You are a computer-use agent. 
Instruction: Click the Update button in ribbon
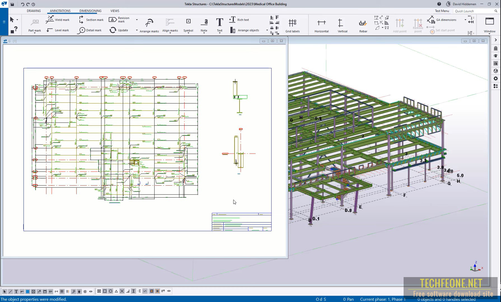coord(119,30)
